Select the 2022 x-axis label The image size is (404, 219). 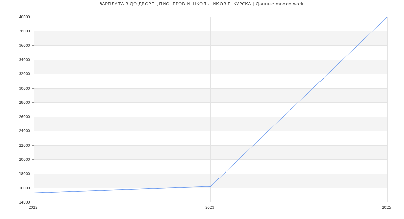point(33,208)
